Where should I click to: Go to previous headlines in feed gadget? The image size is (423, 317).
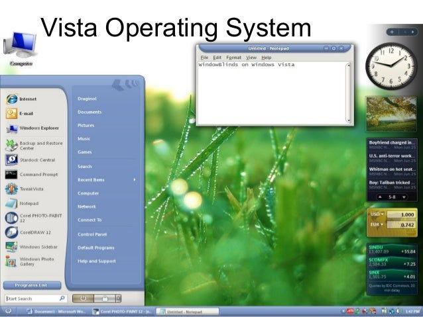[x=380, y=197]
